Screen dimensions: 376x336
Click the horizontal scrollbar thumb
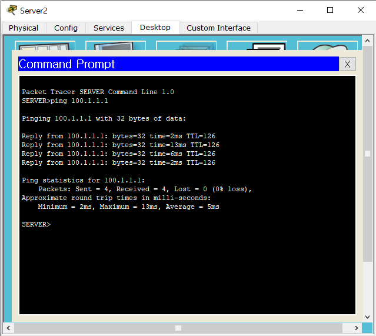coord(178,328)
